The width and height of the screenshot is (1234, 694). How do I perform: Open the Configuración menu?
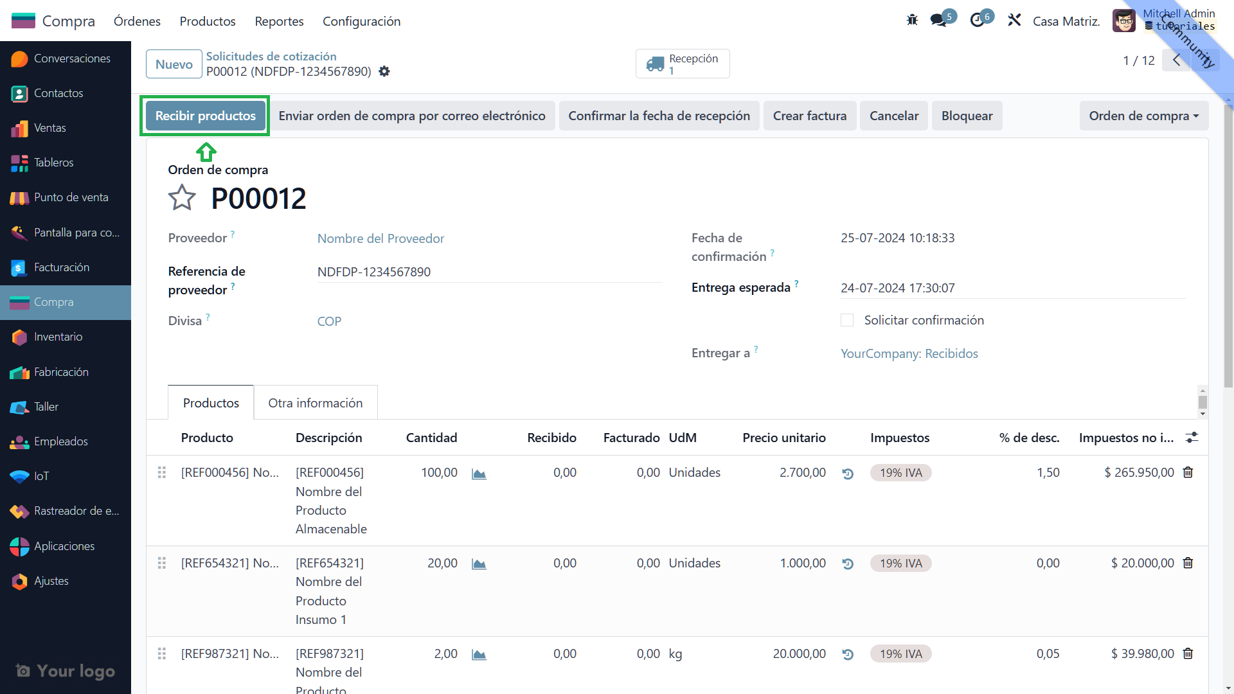click(361, 21)
